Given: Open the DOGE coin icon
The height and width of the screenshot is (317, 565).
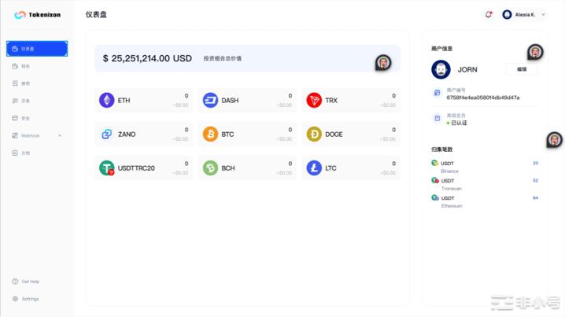Looking at the screenshot, I should pyautogui.click(x=314, y=134).
